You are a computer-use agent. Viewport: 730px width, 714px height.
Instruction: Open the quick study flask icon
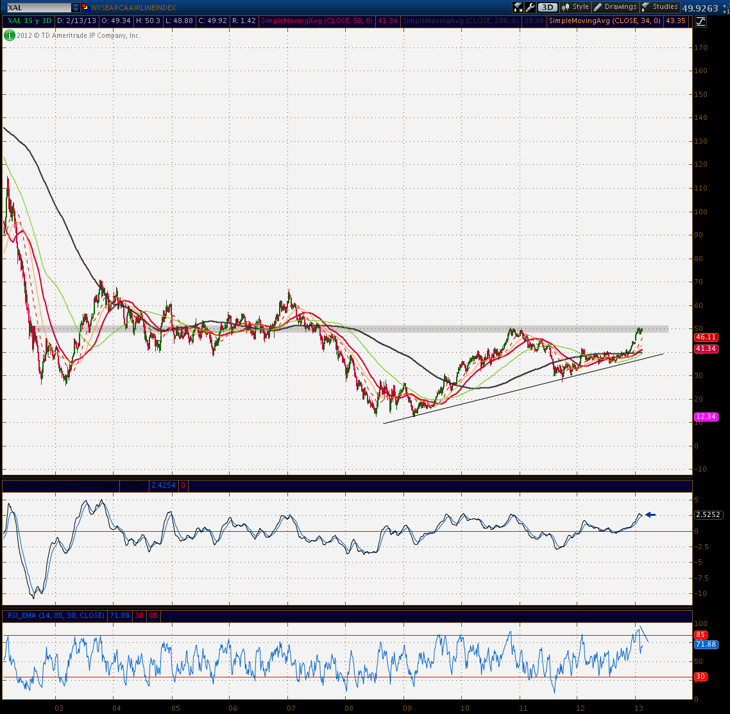click(518, 7)
